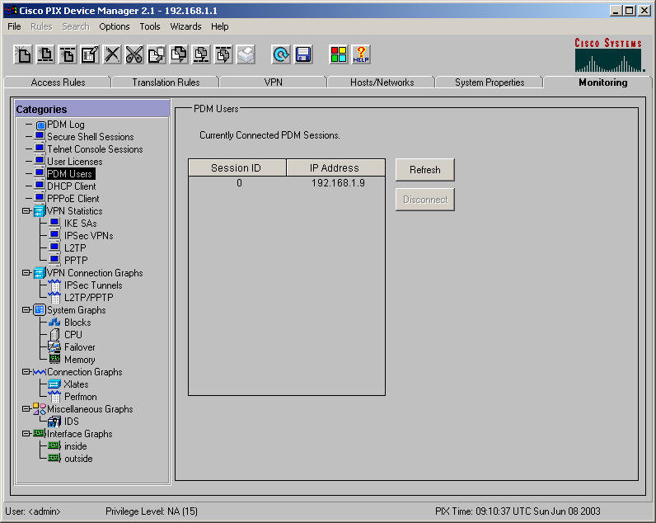Switch to the System Properties tab
The width and height of the screenshot is (656, 523).
(x=490, y=82)
